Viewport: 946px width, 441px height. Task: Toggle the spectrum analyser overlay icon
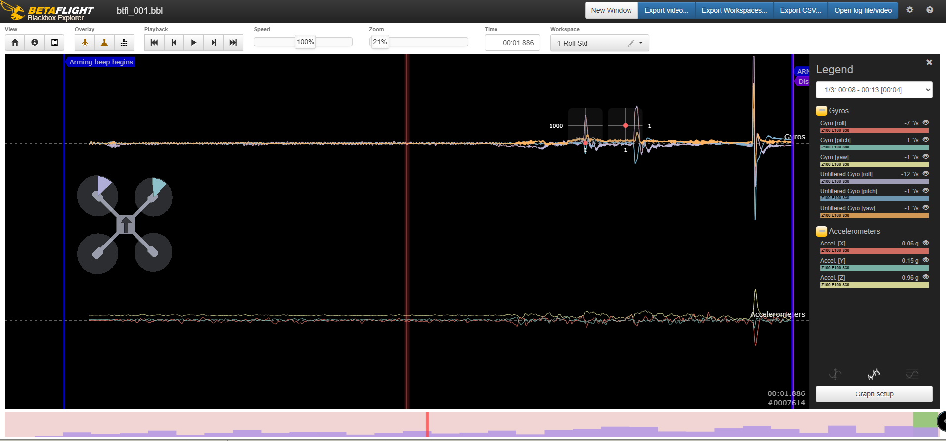point(124,43)
